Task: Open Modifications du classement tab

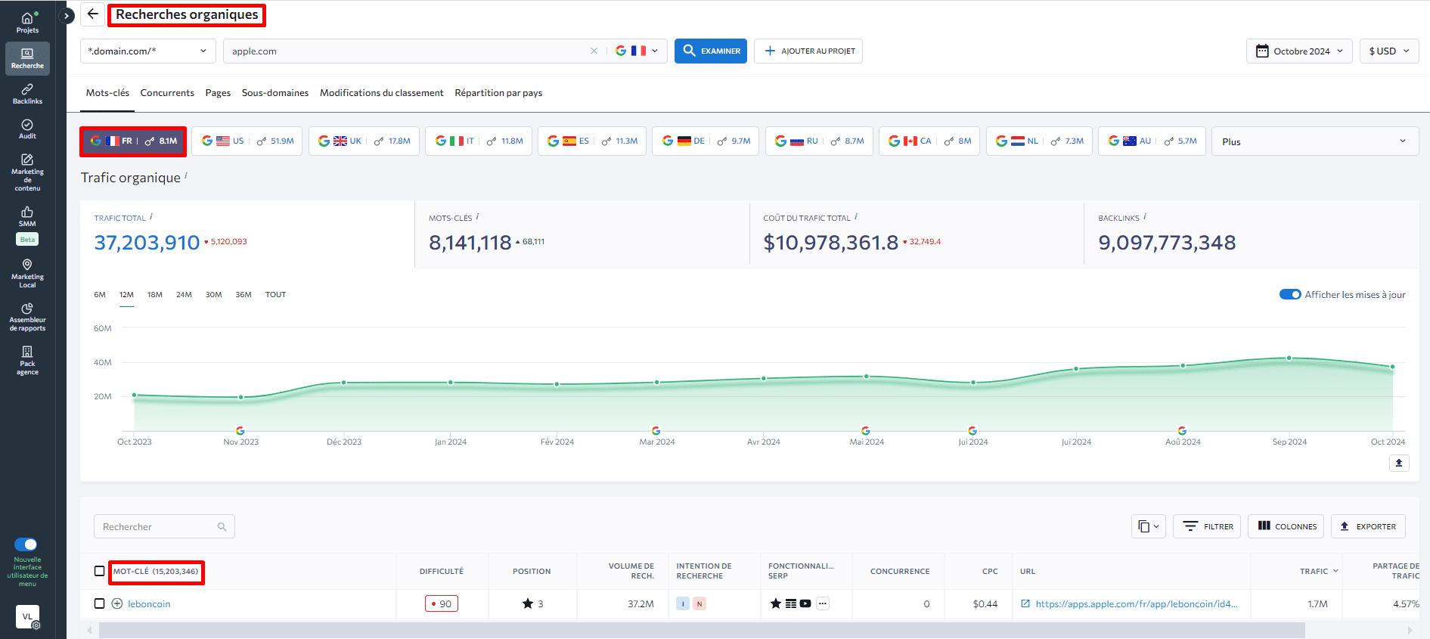Action: [381, 93]
